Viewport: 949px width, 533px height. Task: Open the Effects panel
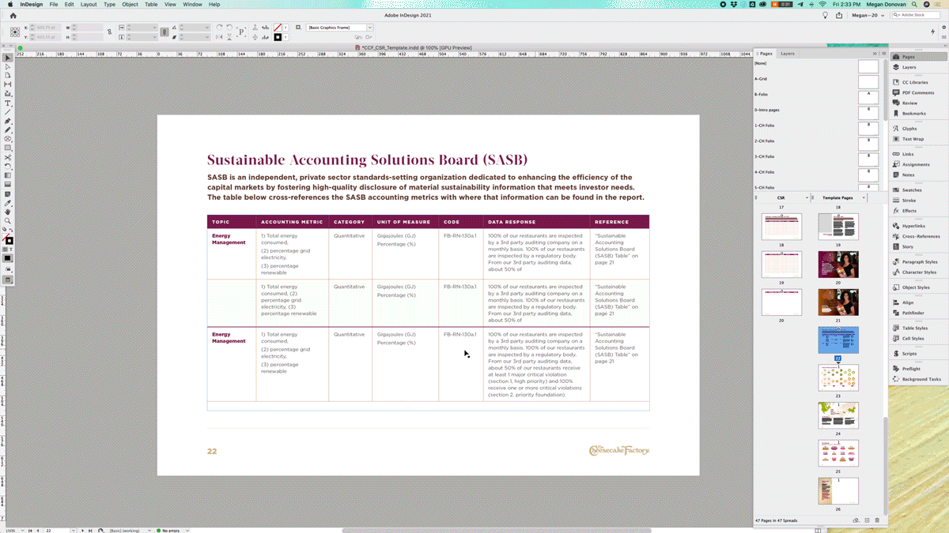909,211
